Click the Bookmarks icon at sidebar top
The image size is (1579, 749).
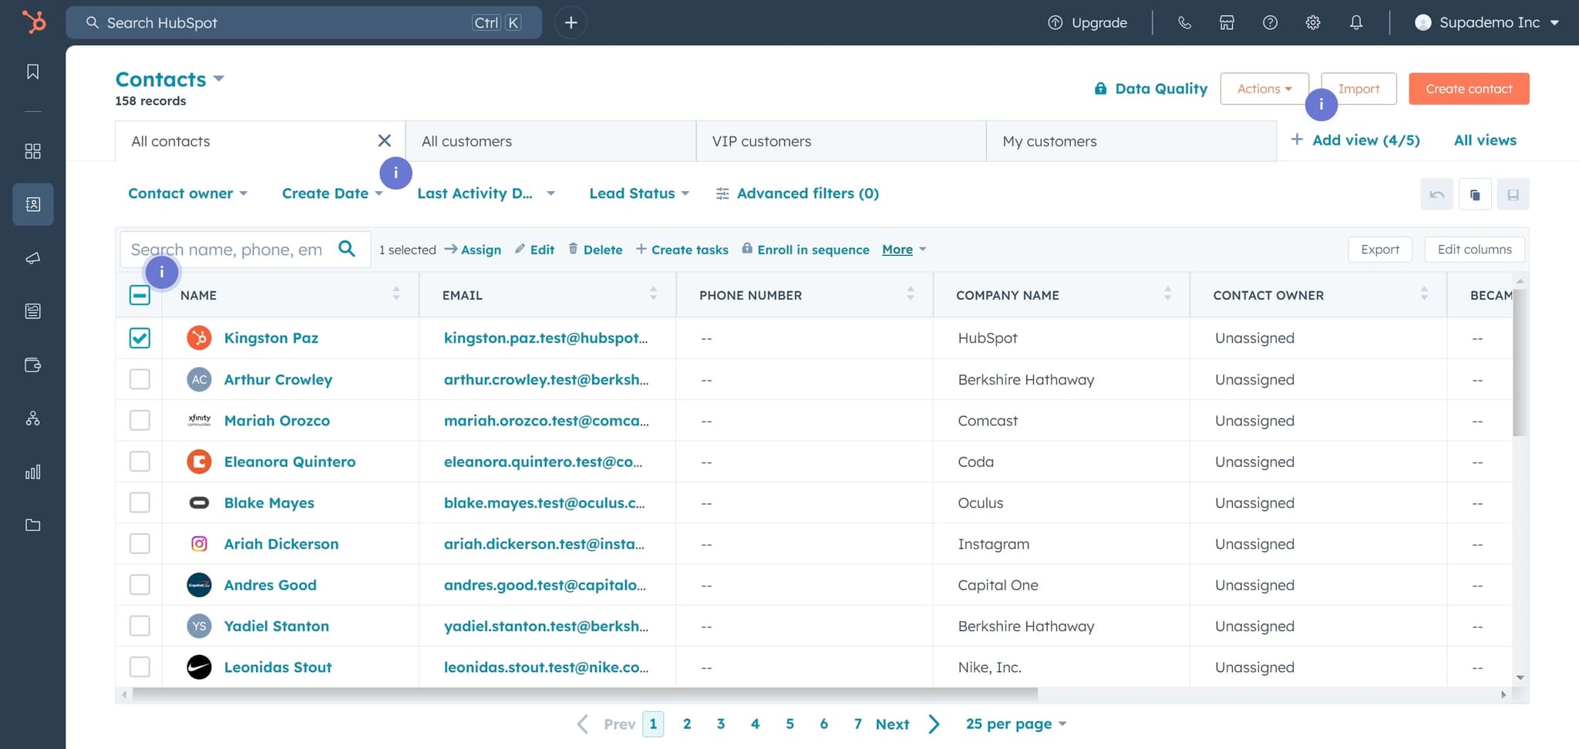click(32, 71)
